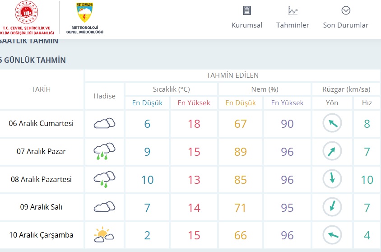The height and width of the screenshot is (252, 381).
Task: Open the Tahminler menu
Action: click(293, 25)
